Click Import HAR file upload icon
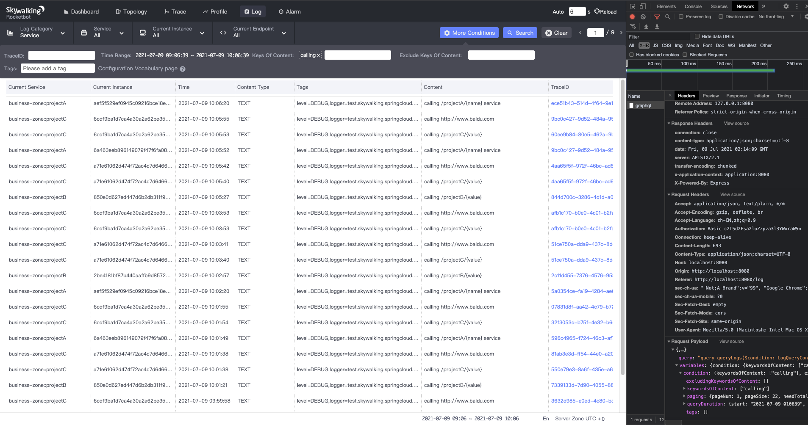Screen dimensions: 808x425 (646, 26)
